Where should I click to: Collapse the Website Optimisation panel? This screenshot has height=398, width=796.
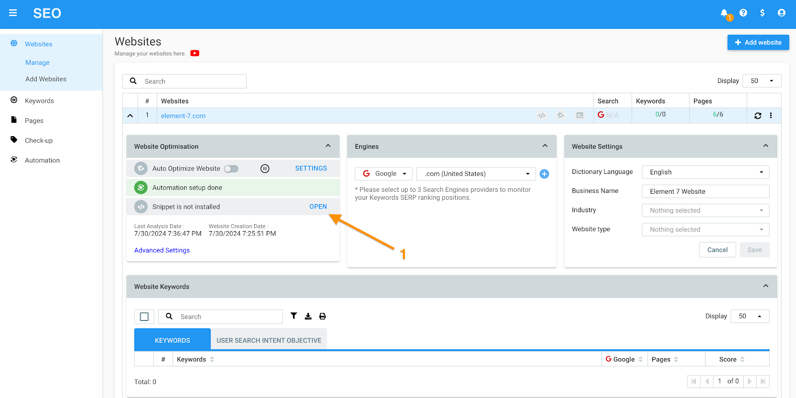point(328,146)
